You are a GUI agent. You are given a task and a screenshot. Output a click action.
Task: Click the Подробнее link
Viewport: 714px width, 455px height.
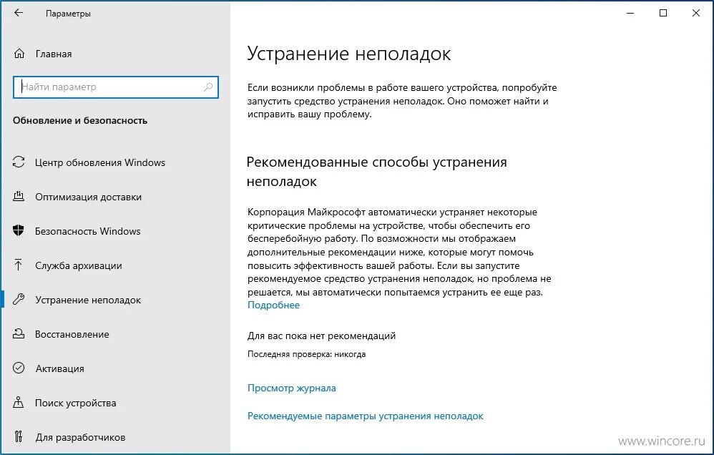tap(273, 305)
